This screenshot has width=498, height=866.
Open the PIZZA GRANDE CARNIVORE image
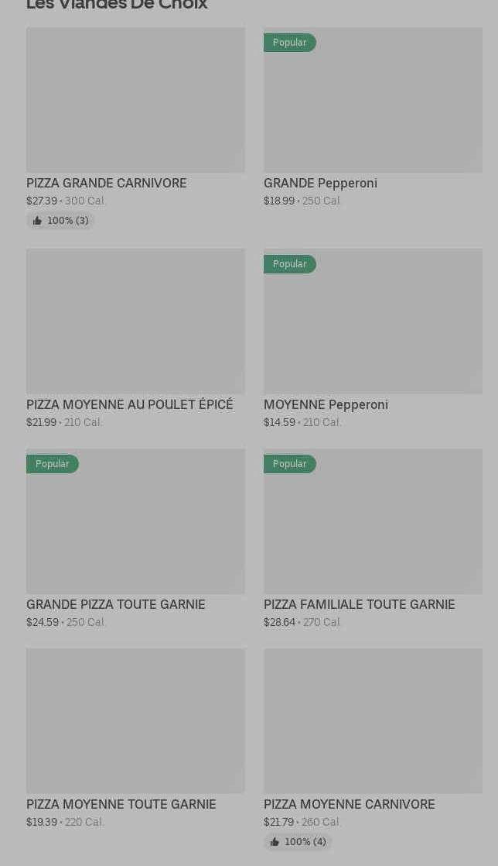click(135, 100)
